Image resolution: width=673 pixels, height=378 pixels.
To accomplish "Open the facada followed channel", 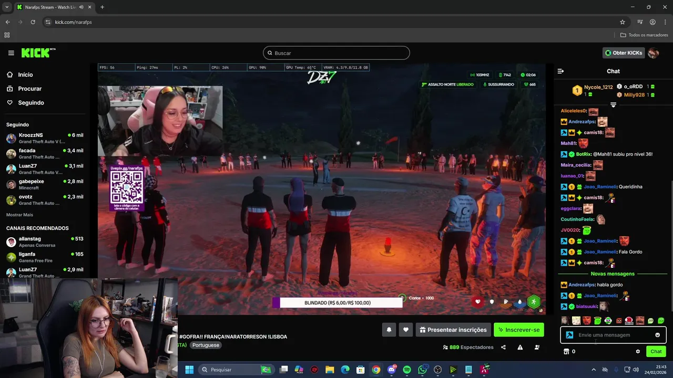I will click(45, 153).
